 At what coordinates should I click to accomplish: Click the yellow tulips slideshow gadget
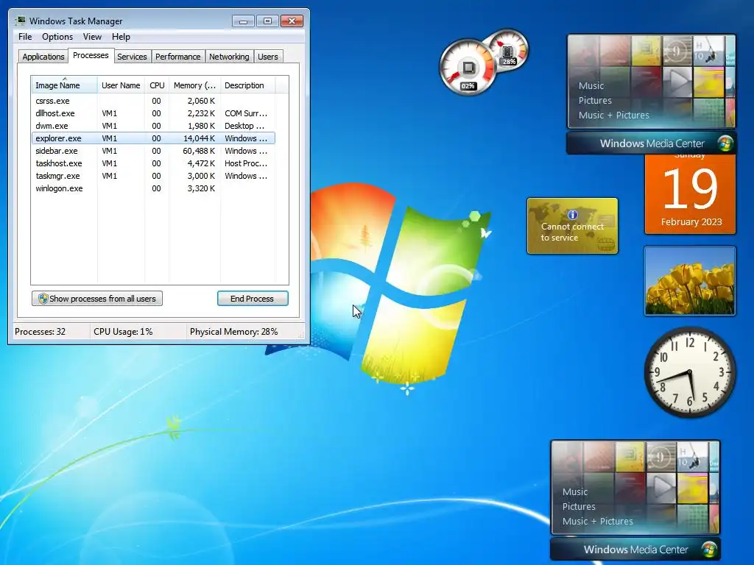689,281
